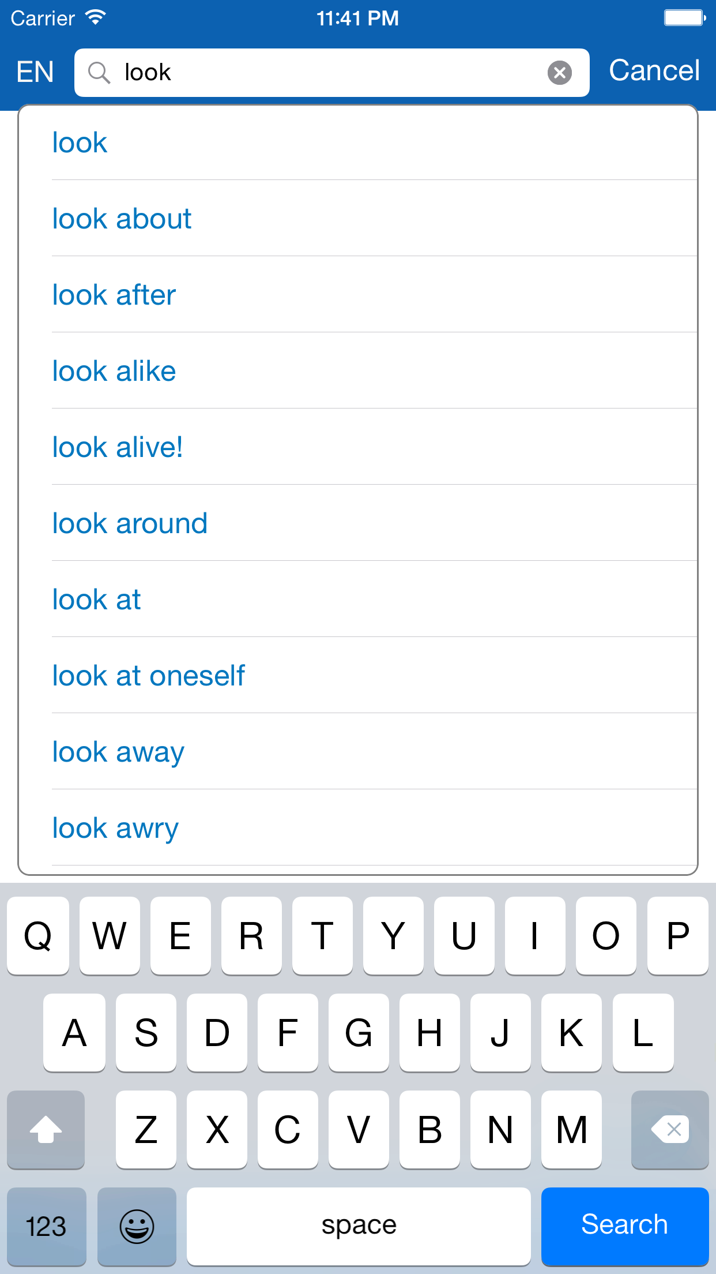The image size is (716, 1274).
Task: Open the emoji keyboard
Action: pos(137,1226)
